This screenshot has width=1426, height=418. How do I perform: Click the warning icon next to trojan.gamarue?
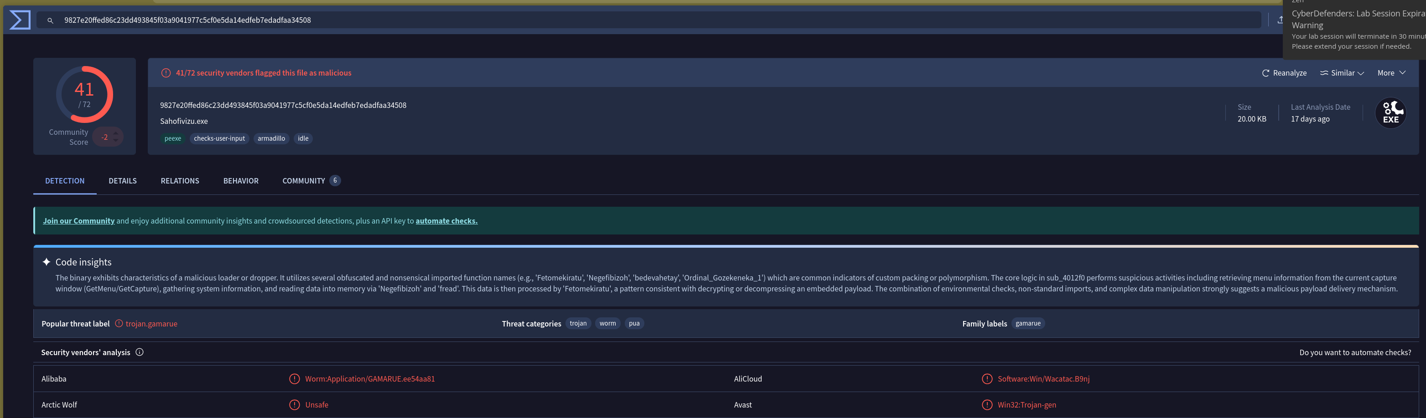[119, 323]
